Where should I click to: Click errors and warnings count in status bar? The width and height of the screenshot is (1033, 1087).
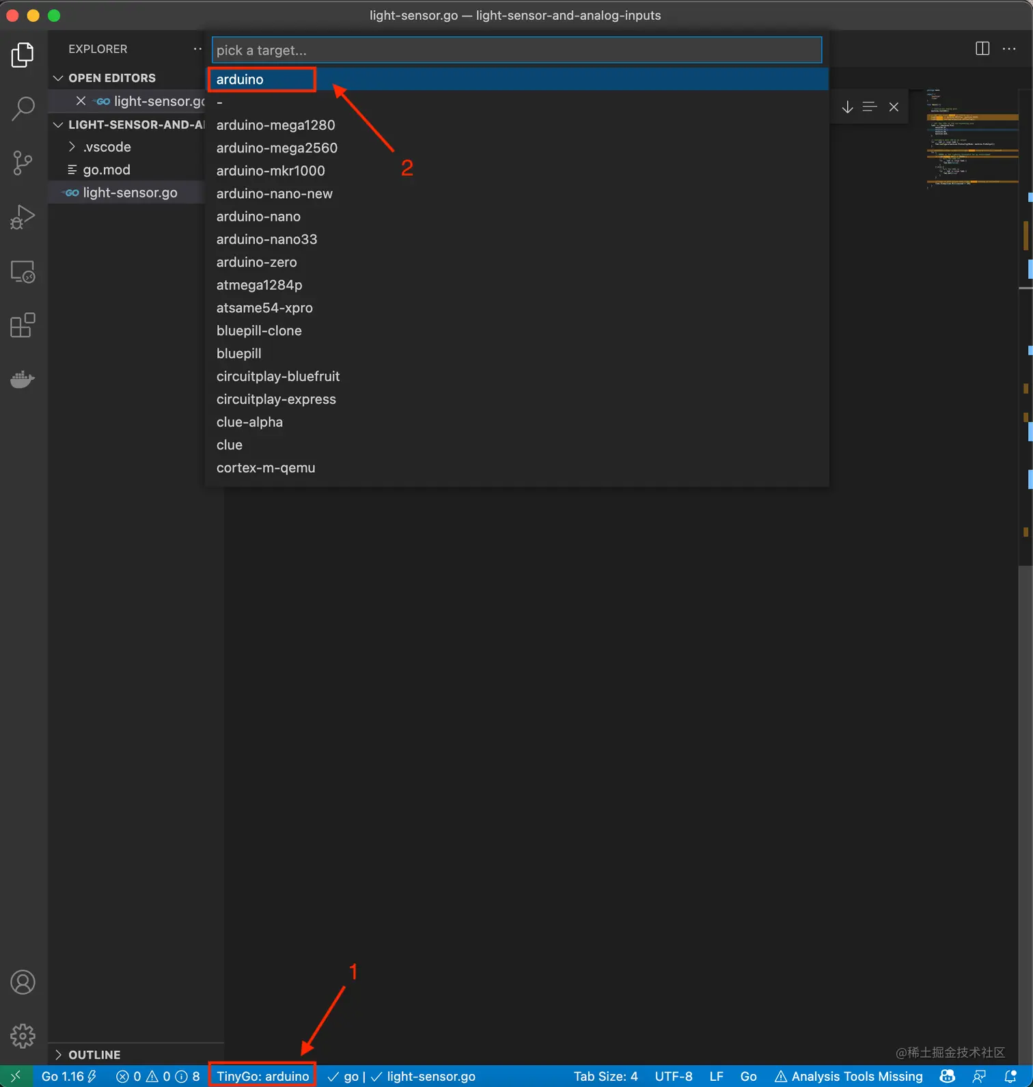pyautogui.click(x=158, y=1076)
